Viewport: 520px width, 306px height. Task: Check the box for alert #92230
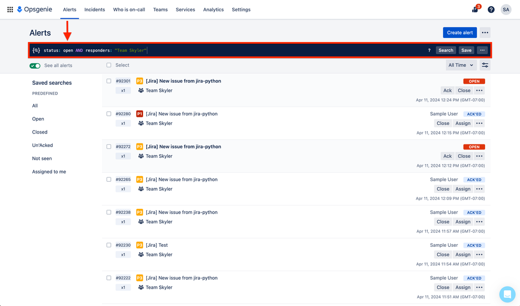click(109, 245)
